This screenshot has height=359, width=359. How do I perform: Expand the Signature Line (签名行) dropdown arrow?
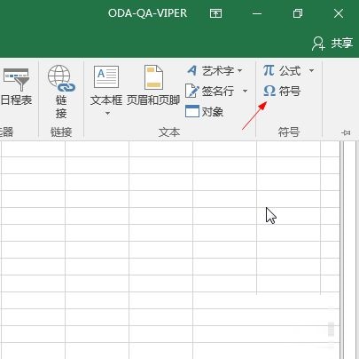[x=245, y=91]
